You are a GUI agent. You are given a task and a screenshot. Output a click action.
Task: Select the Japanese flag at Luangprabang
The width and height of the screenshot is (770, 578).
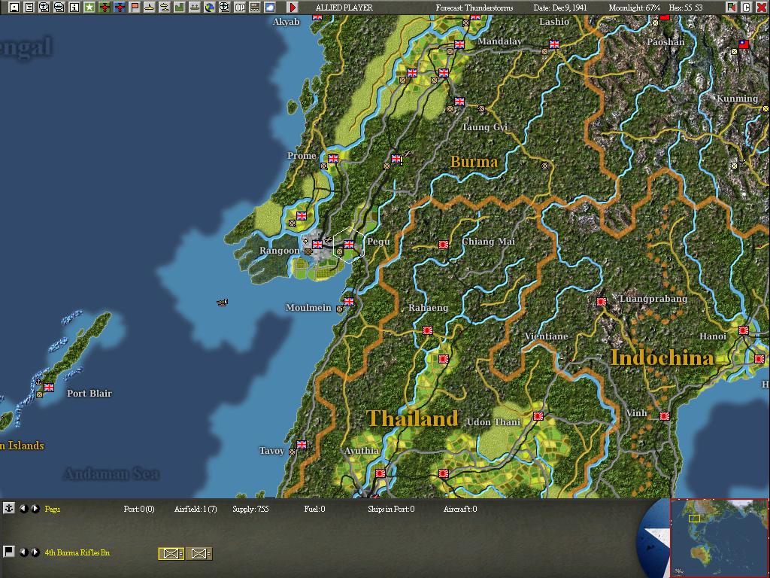pyautogui.click(x=601, y=302)
